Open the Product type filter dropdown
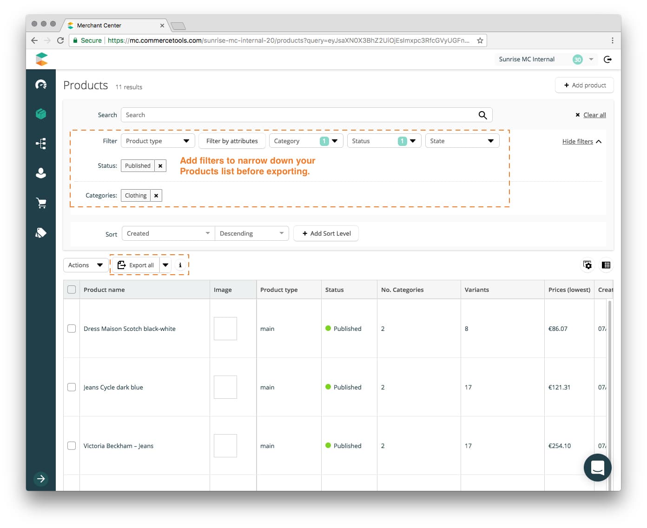Screen dimensions: 647x528 click(x=158, y=140)
